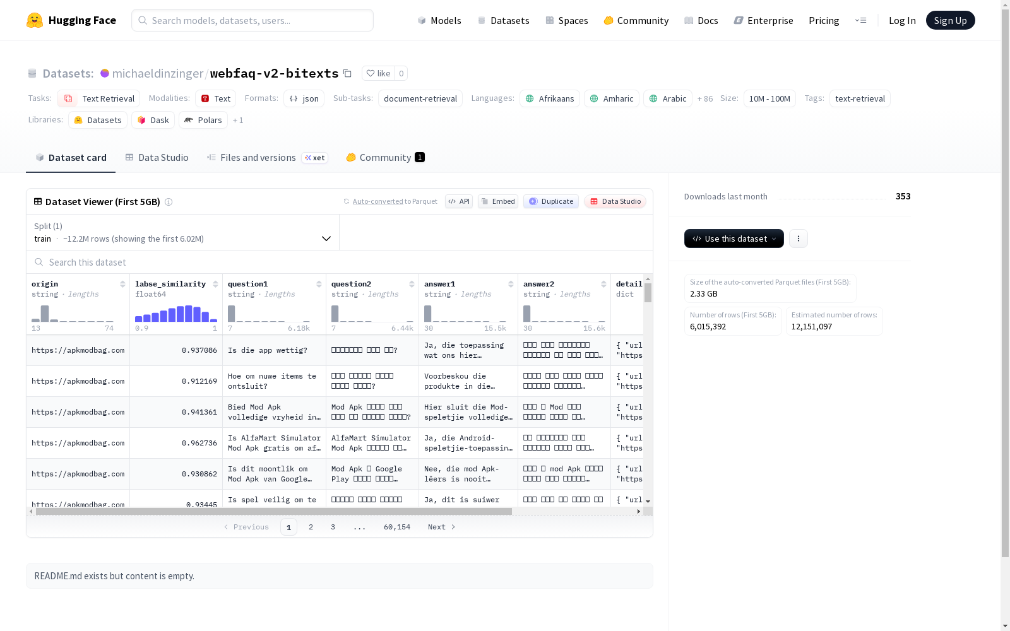The width and height of the screenshot is (1010, 631).
Task: Click the heart like button
Action: [378, 73]
